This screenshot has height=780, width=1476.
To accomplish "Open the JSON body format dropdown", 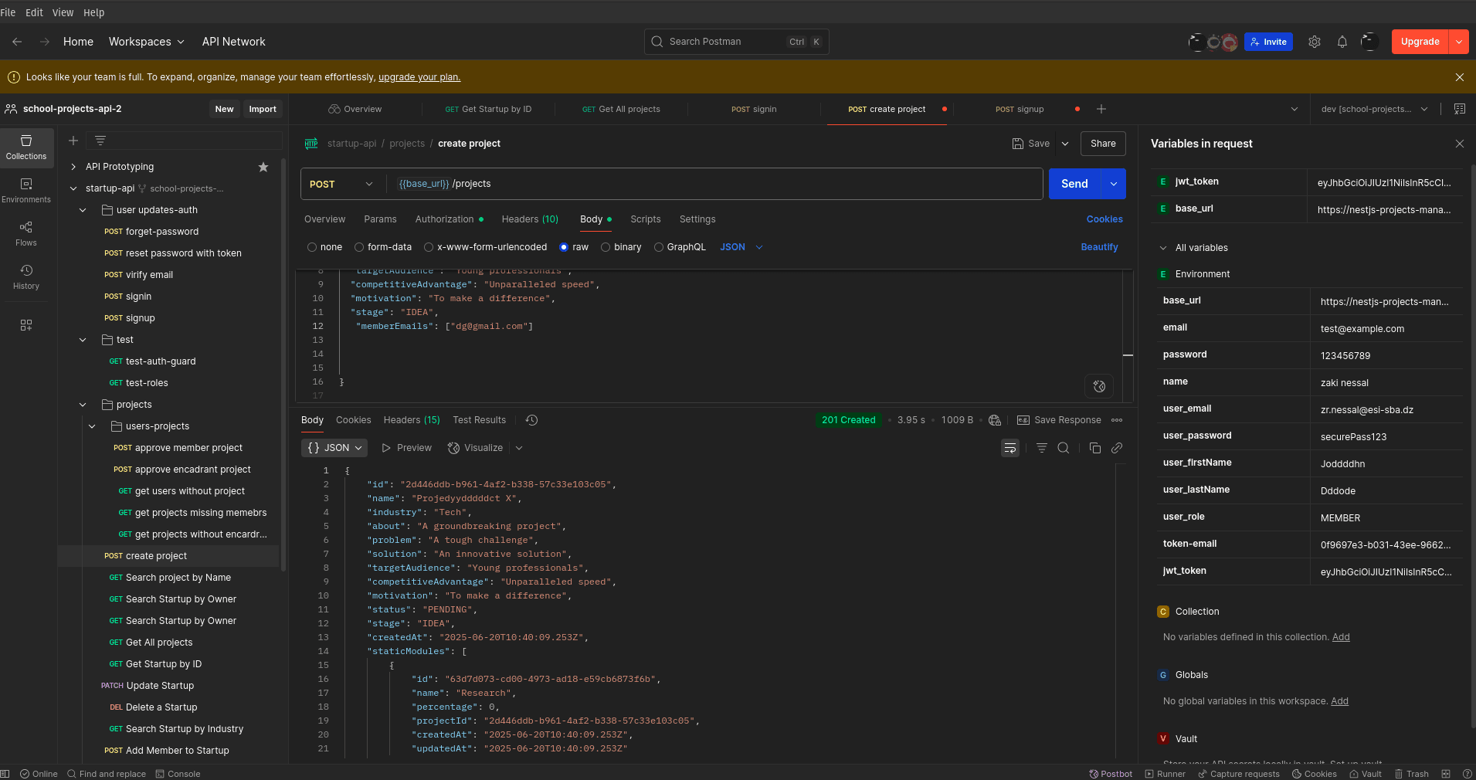I will 741,247.
